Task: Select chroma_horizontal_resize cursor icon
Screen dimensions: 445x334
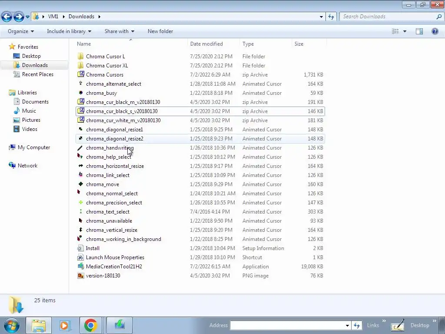Action: [x=80, y=166]
